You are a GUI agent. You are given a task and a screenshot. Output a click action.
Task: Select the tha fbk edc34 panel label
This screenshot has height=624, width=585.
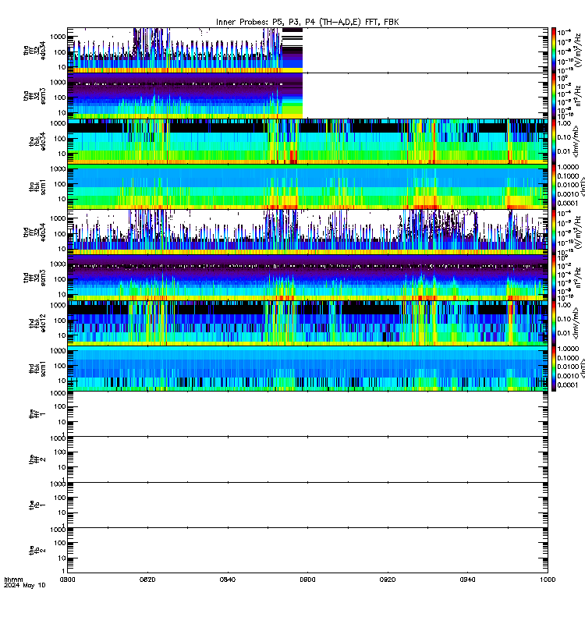[x=37, y=141]
